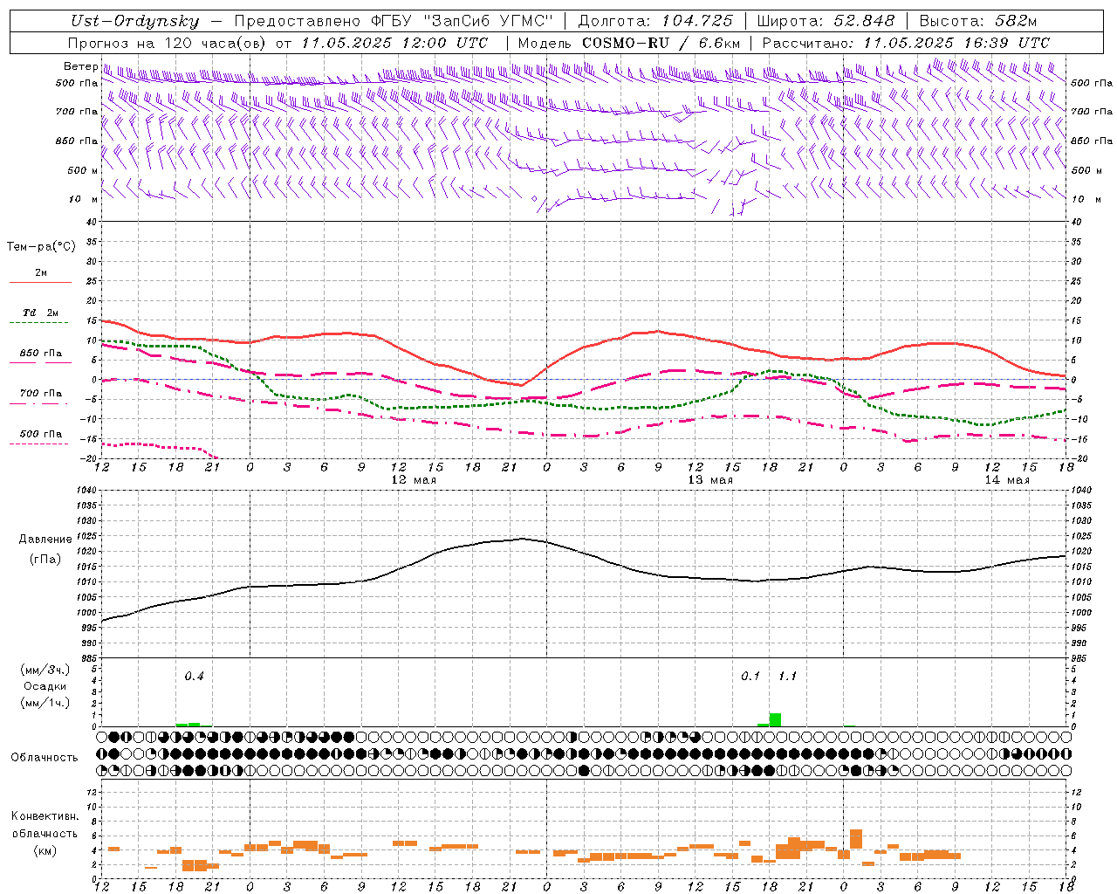Click the Давление pressure panel label
Image resolution: width=1117 pixels, height=894 pixels.
[x=45, y=539]
